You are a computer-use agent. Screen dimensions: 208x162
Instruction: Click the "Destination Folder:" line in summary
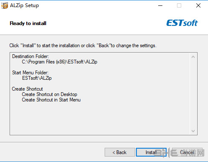(31, 56)
